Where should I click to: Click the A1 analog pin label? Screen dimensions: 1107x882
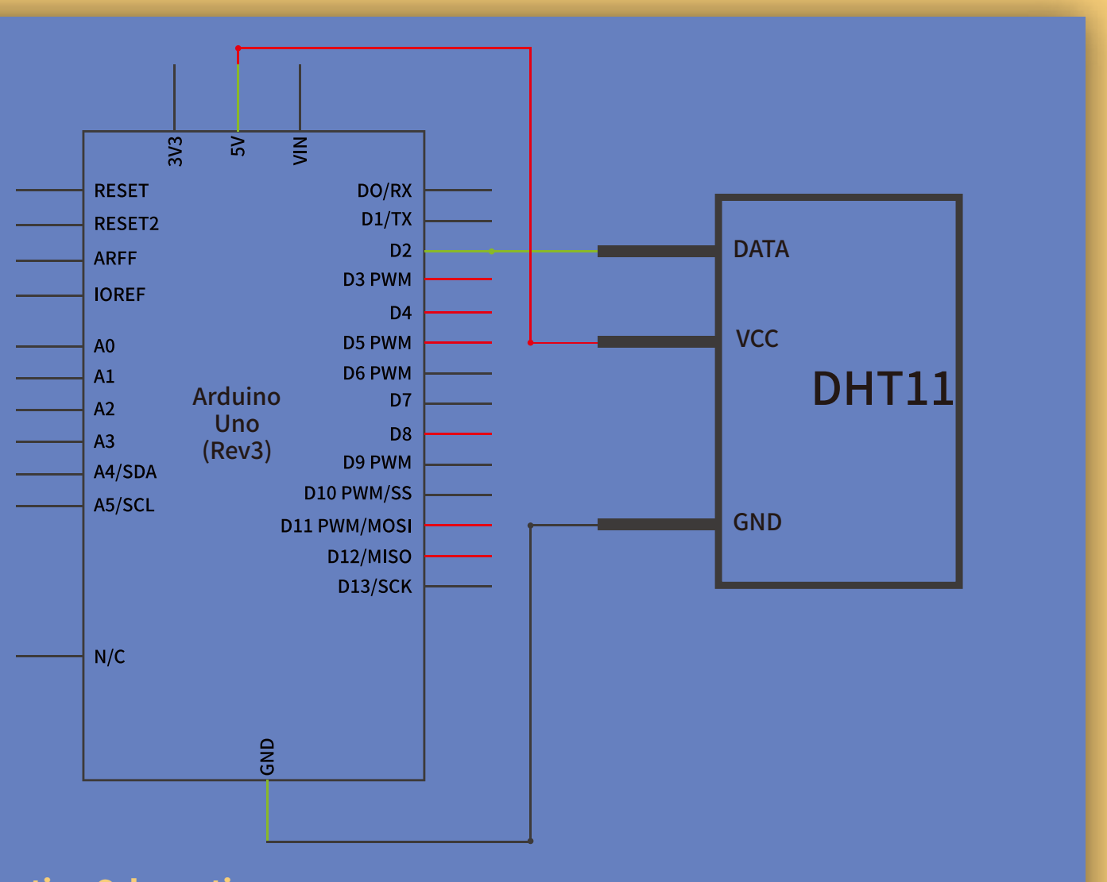click(x=104, y=376)
